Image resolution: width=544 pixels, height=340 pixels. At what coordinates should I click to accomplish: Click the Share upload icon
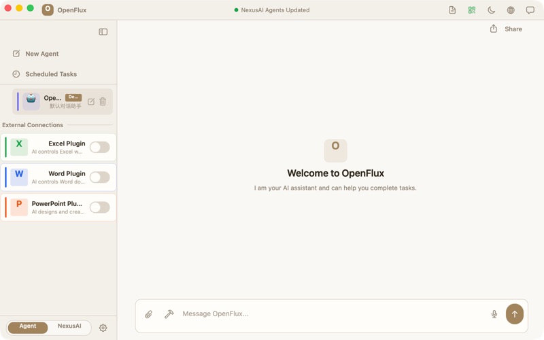tap(494, 29)
